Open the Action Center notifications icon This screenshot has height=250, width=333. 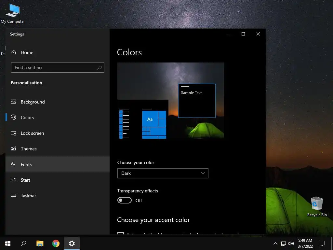pyautogui.click(x=322, y=243)
